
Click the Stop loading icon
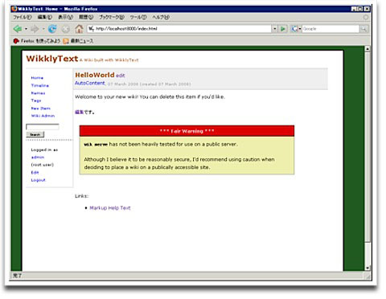[66, 29]
